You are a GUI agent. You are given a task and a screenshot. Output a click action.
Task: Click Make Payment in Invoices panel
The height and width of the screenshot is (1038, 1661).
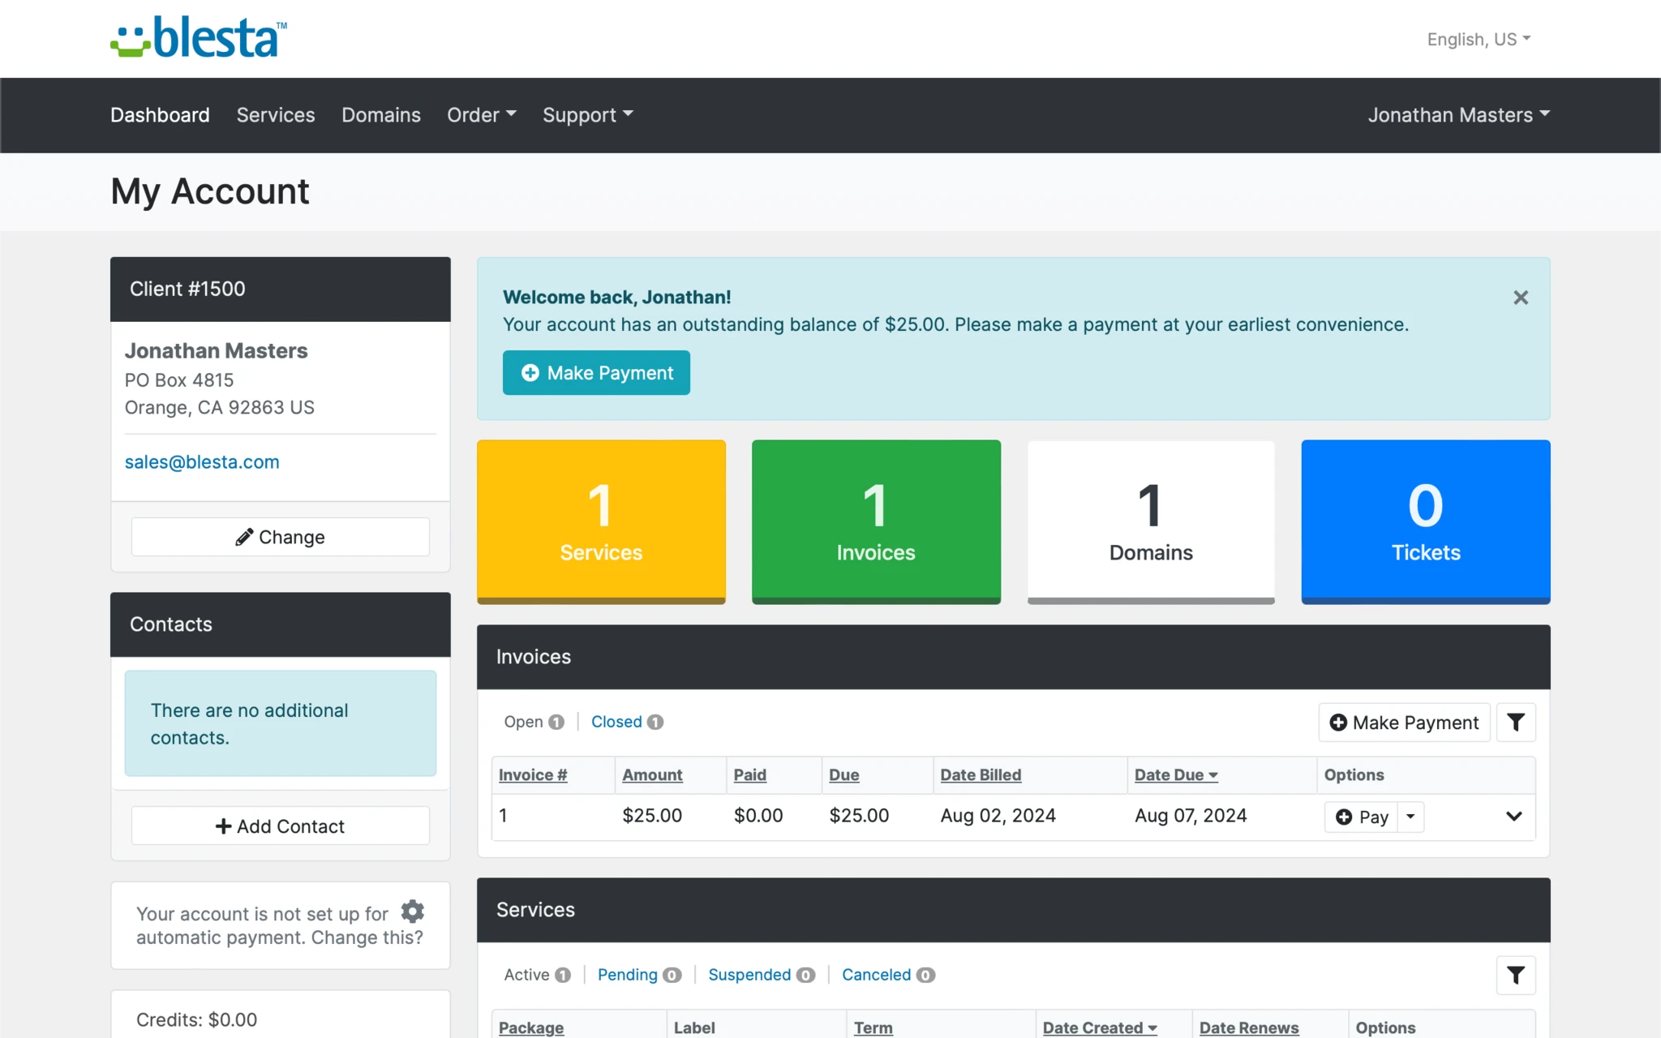(1405, 722)
